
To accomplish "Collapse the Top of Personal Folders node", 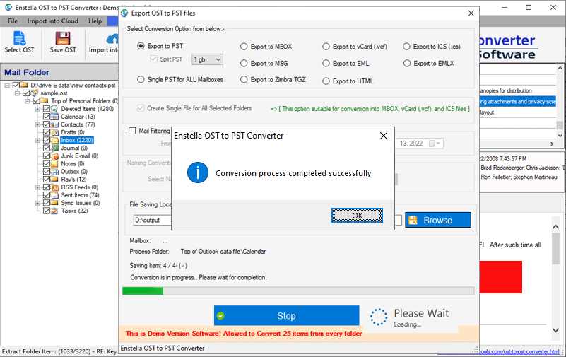I will click(x=28, y=101).
